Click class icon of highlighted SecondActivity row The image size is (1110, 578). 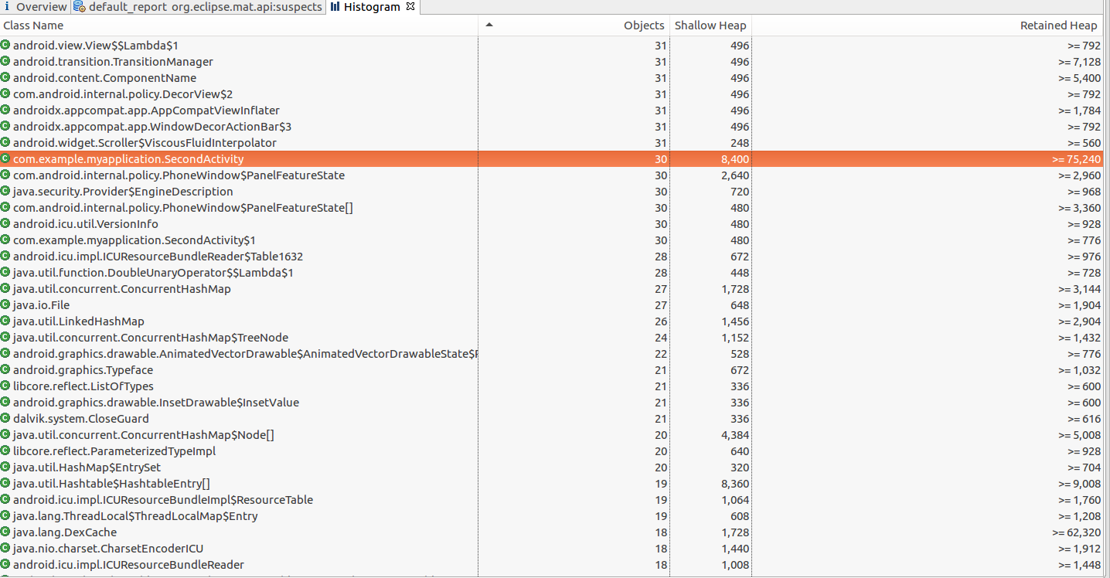5,159
